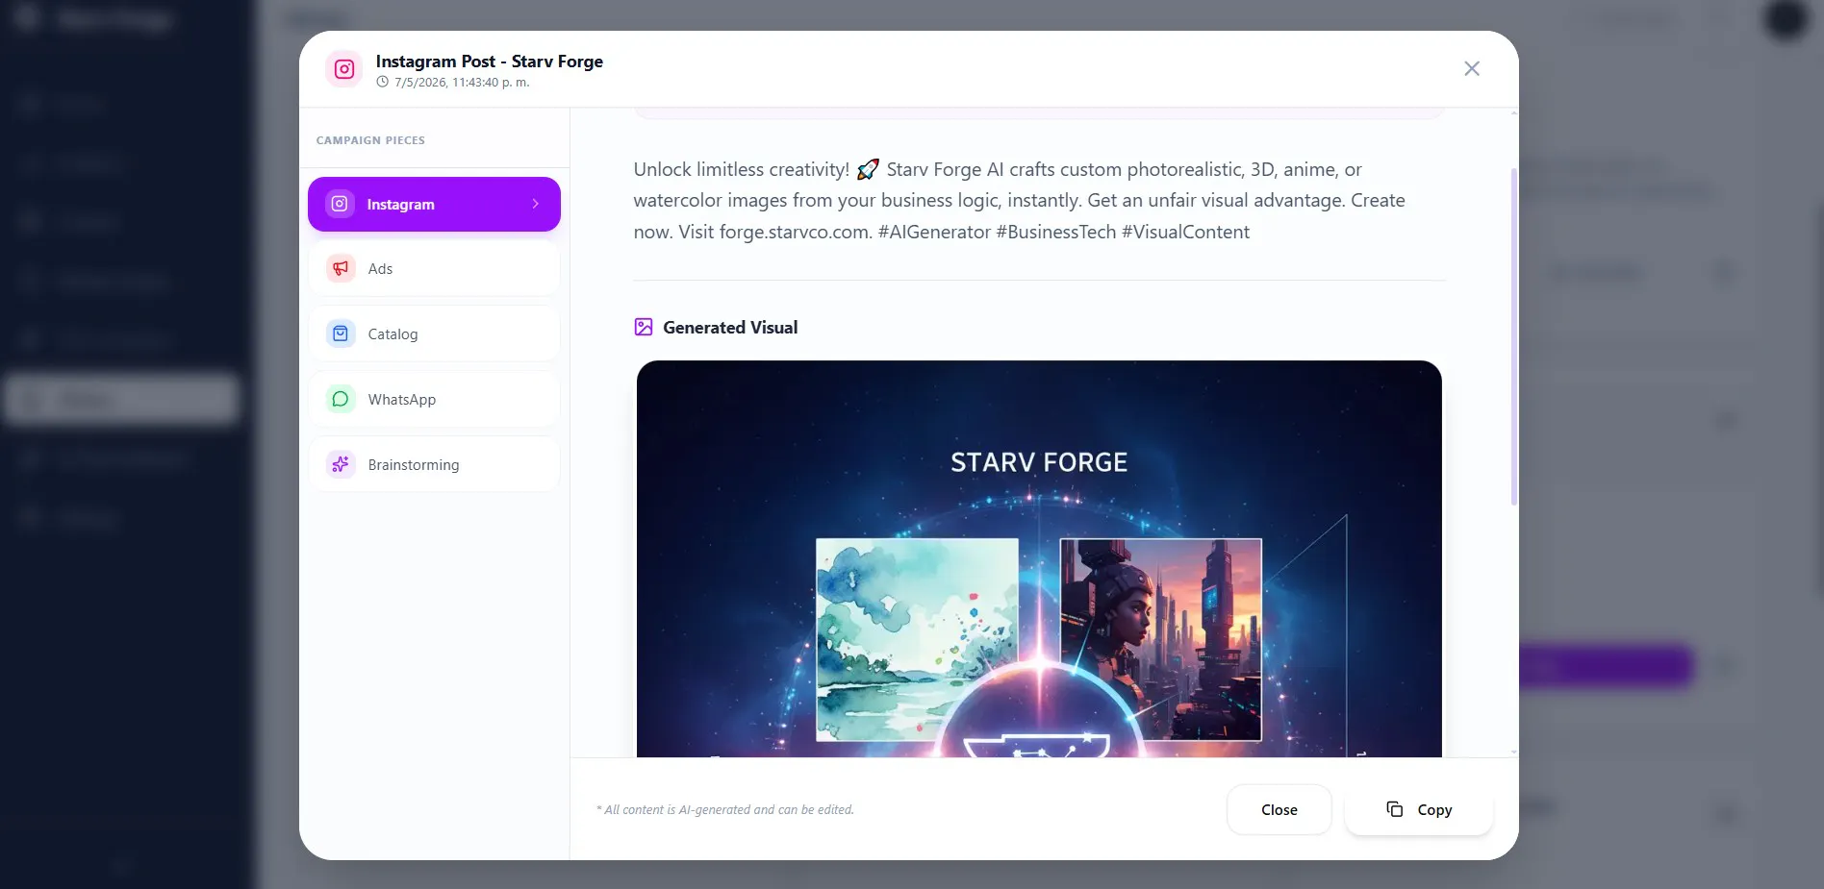Copy the post content with the Copy button

click(x=1419, y=810)
